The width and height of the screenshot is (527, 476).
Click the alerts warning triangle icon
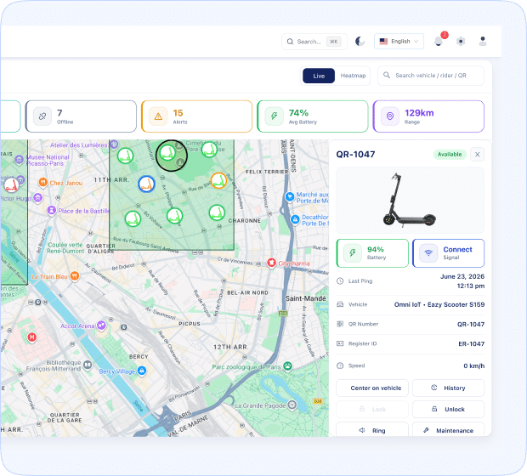click(158, 116)
